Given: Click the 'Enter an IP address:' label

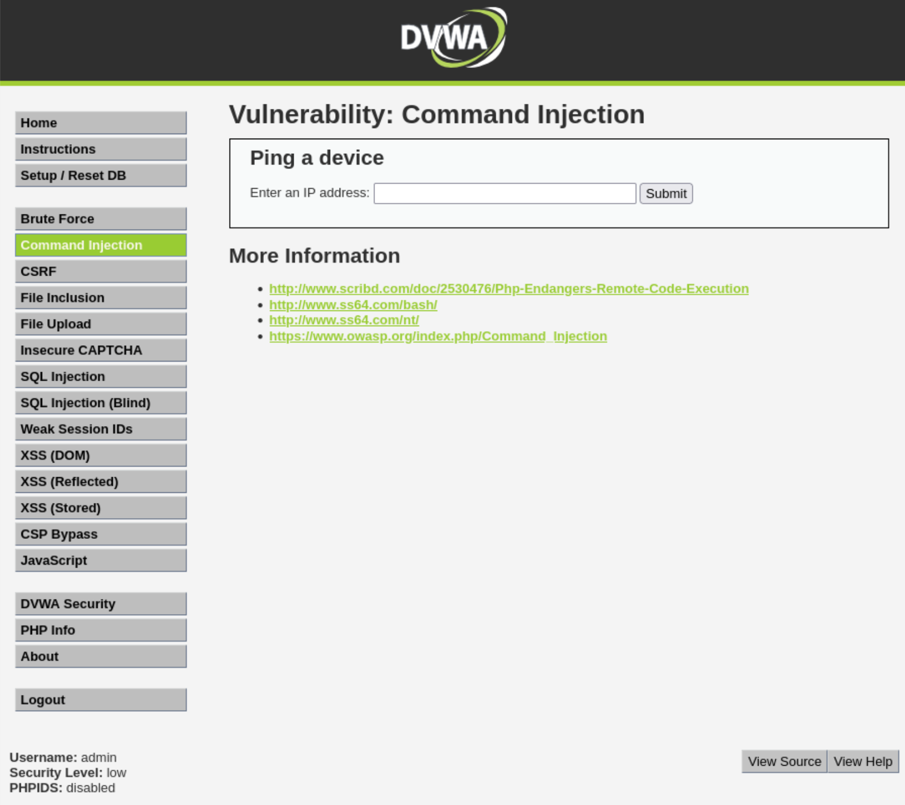Looking at the screenshot, I should click(x=310, y=193).
